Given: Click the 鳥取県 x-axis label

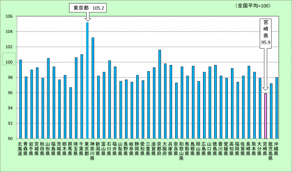Looking at the screenshot, I should [188, 149].
